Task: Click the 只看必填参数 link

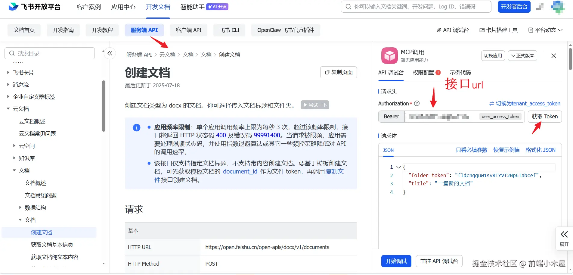Action: point(472,150)
